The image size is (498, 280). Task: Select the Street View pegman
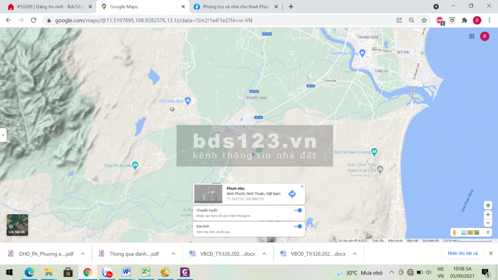454,232
